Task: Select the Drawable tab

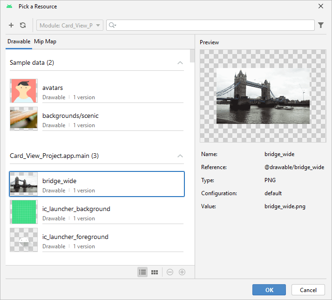Action: pyautogui.click(x=19, y=41)
